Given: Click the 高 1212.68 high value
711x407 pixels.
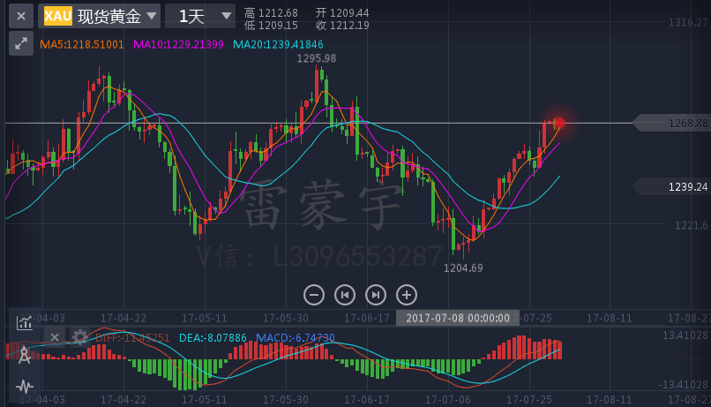Looking at the screenshot, I should 271,12.
